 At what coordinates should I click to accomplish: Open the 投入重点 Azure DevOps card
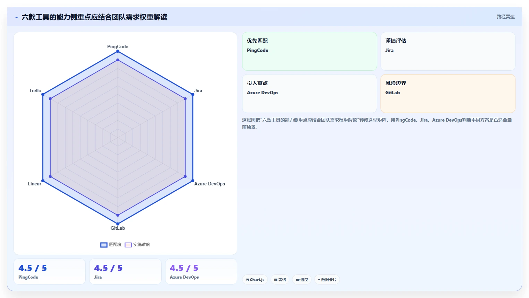tap(309, 94)
